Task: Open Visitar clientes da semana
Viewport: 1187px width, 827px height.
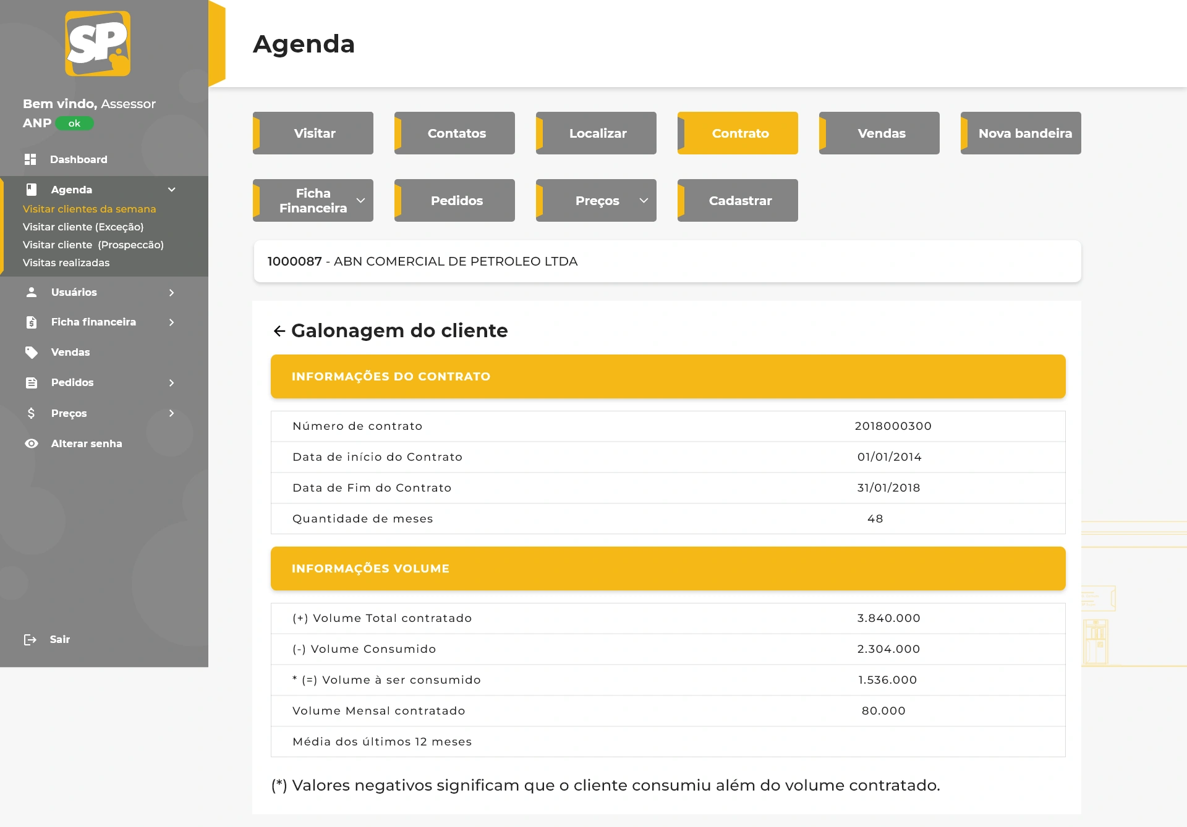Action: [x=89, y=209]
